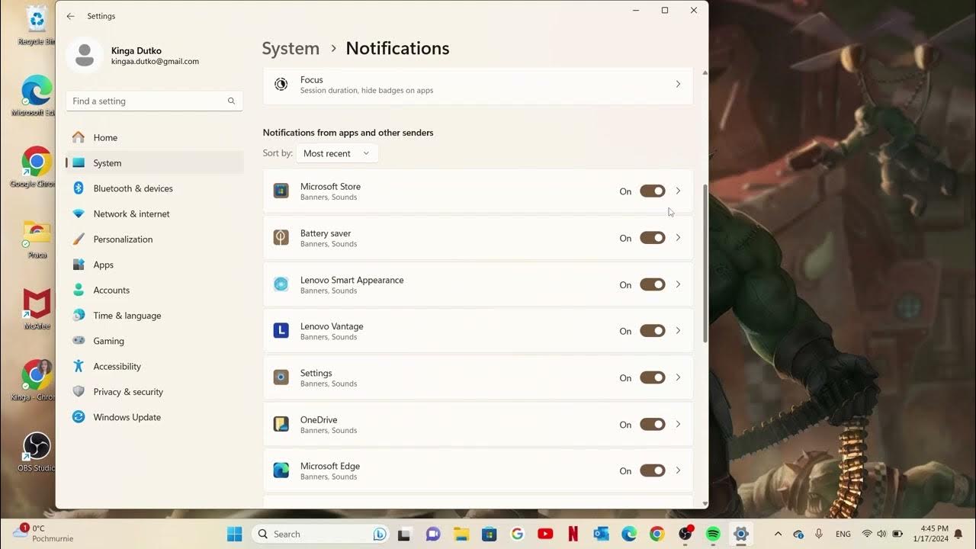The height and width of the screenshot is (549, 976).
Task: Expand Lenovo Vantage notification options
Action: (x=678, y=330)
